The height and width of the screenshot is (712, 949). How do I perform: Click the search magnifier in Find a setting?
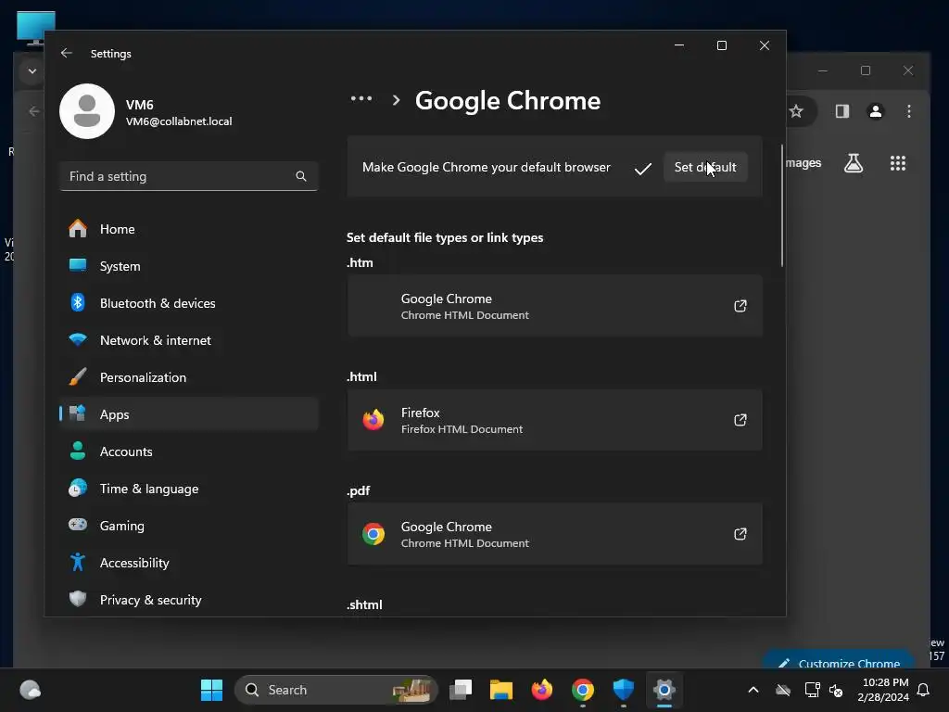pos(301,176)
